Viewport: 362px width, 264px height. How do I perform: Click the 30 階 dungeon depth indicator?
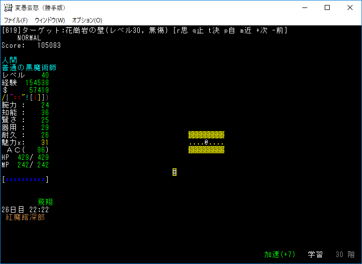(346, 255)
